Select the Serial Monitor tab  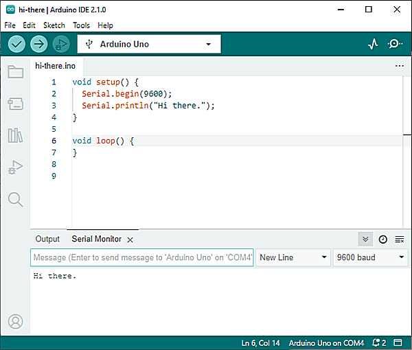click(96, 239)
